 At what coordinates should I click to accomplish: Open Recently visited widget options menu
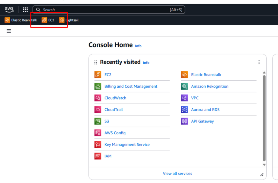(x=259, y=62)
